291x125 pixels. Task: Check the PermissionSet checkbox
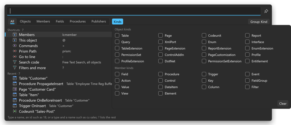pyautogui.click(x=117, y=55)
